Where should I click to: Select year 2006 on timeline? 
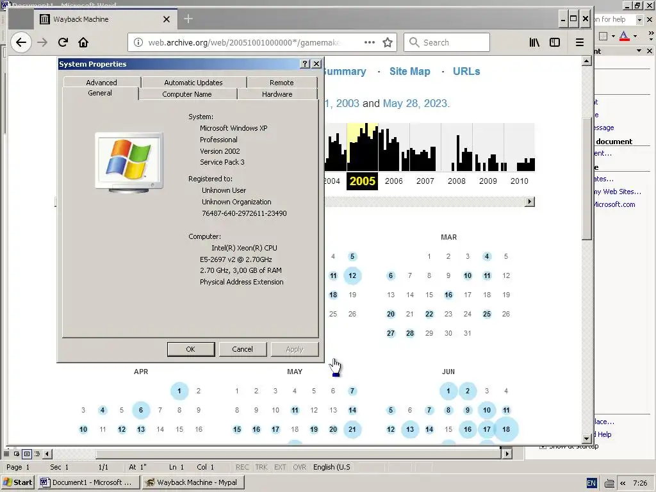pos(394,181)
